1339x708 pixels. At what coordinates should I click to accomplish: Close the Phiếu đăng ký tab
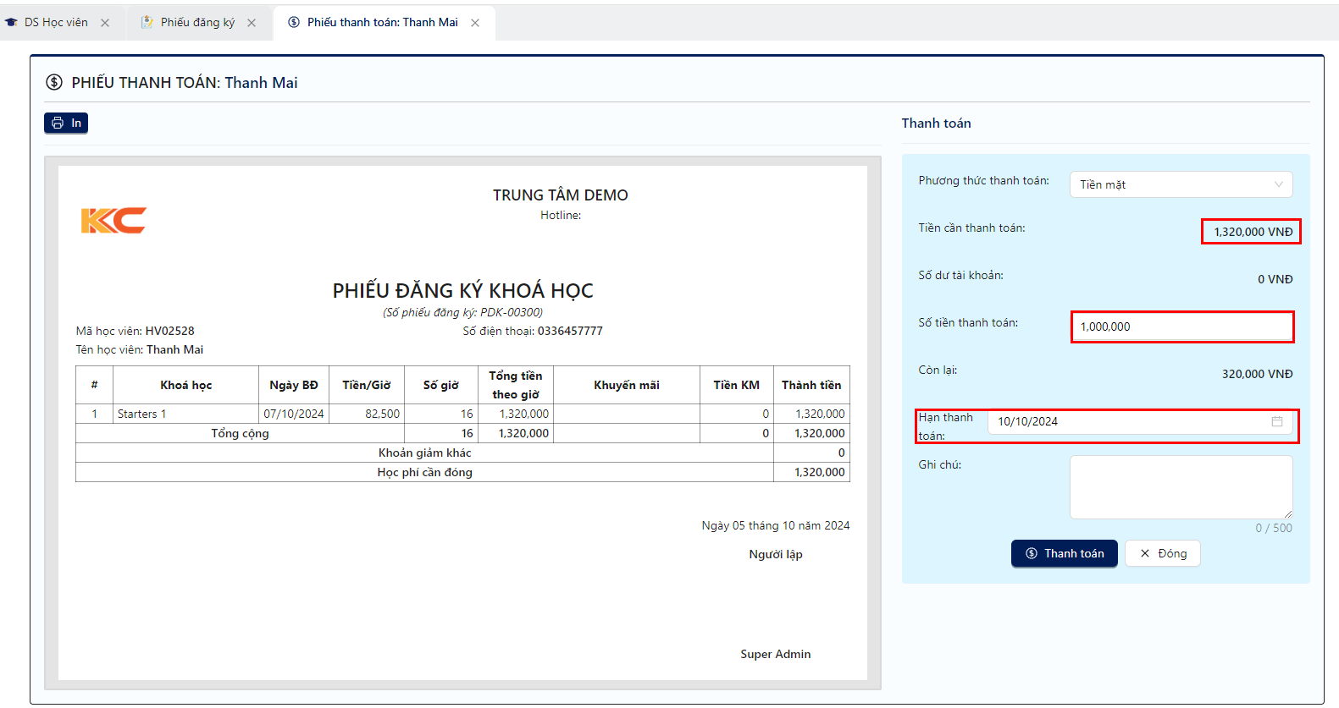[252, 23]
